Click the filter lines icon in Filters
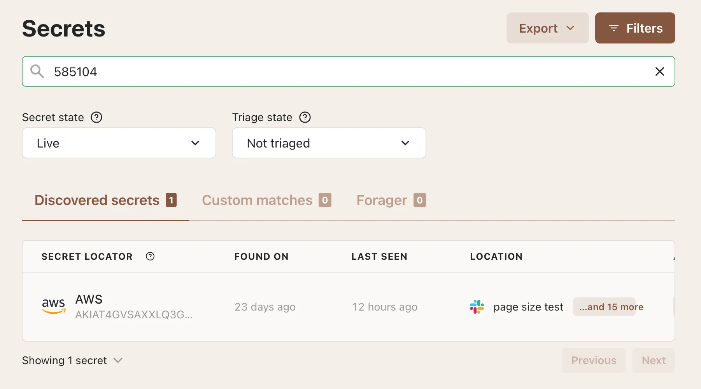The height and width of the screenshot is (389, 701). 613,28
